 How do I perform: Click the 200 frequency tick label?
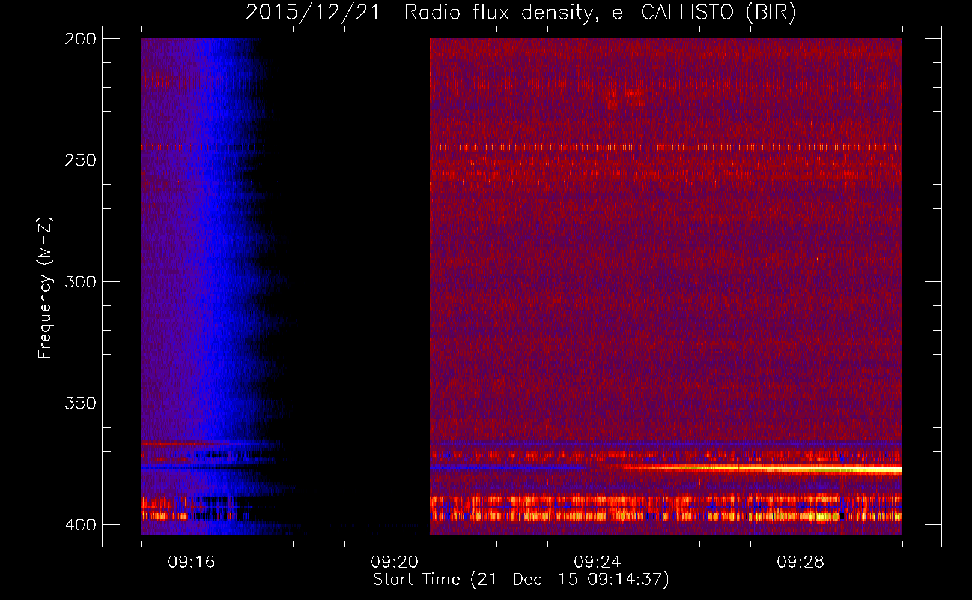tap(80, 39)
